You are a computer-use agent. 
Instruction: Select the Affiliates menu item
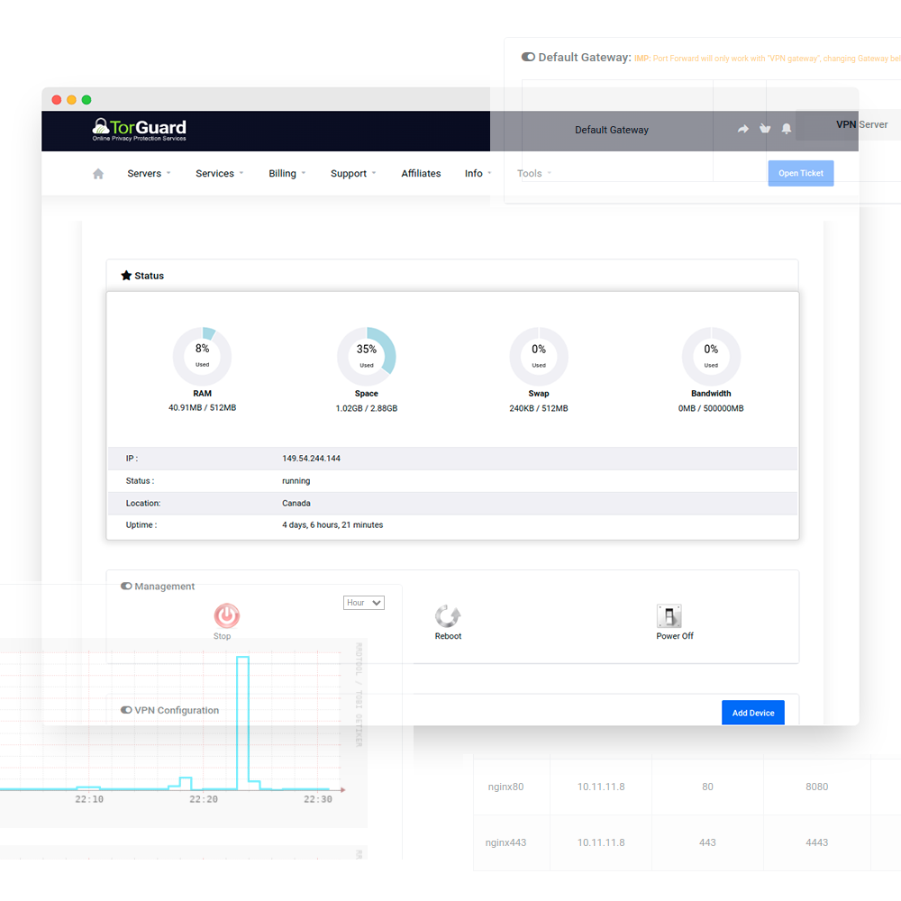tap(421, 173)
